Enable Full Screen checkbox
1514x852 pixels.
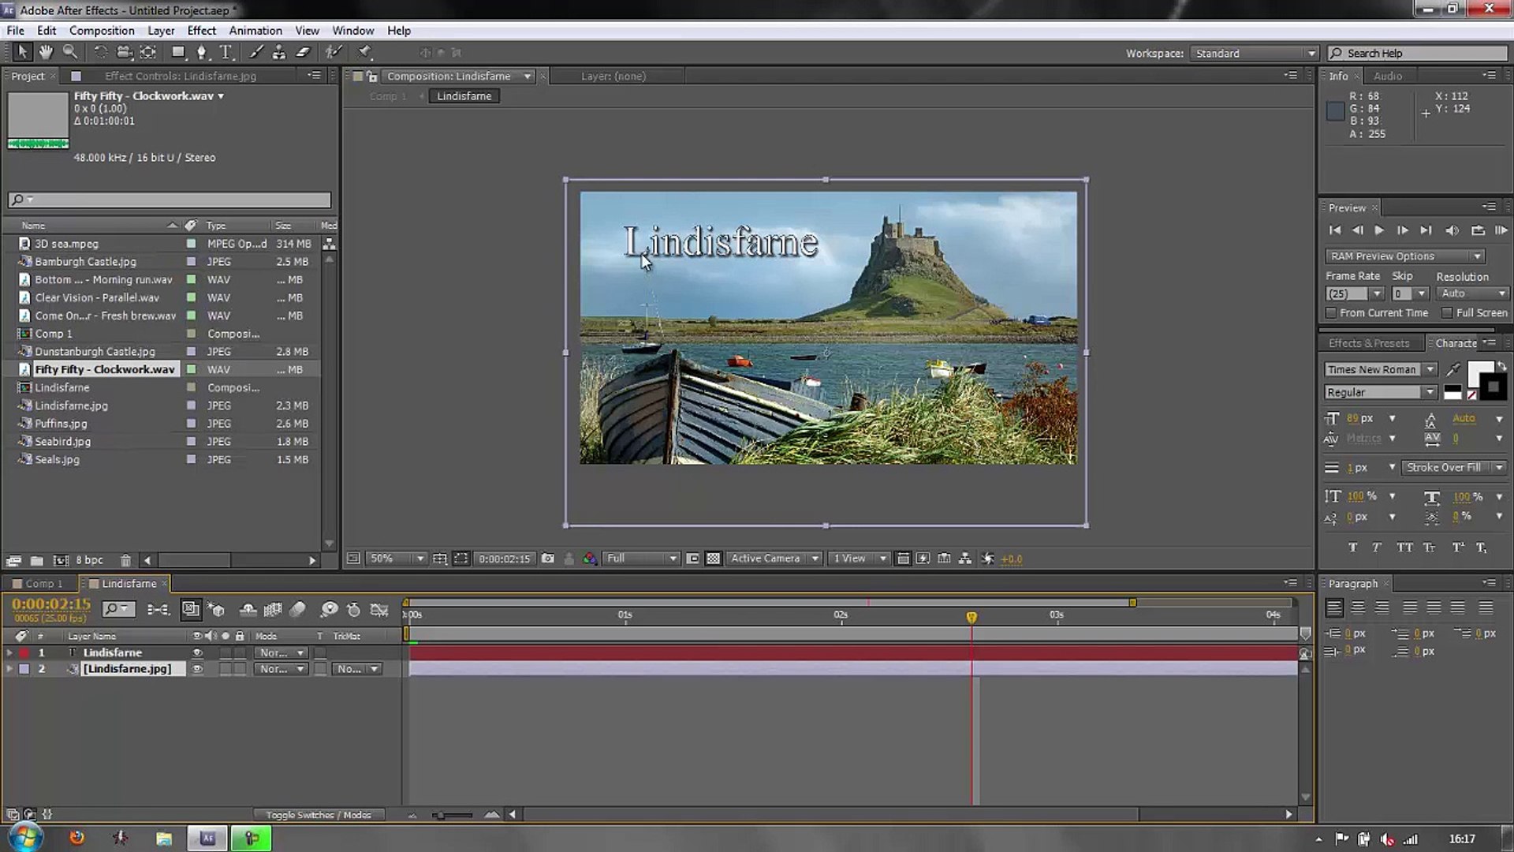1448,313
